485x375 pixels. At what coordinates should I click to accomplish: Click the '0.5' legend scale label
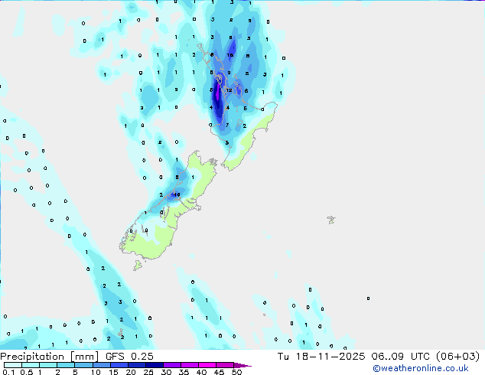point(26,372)
